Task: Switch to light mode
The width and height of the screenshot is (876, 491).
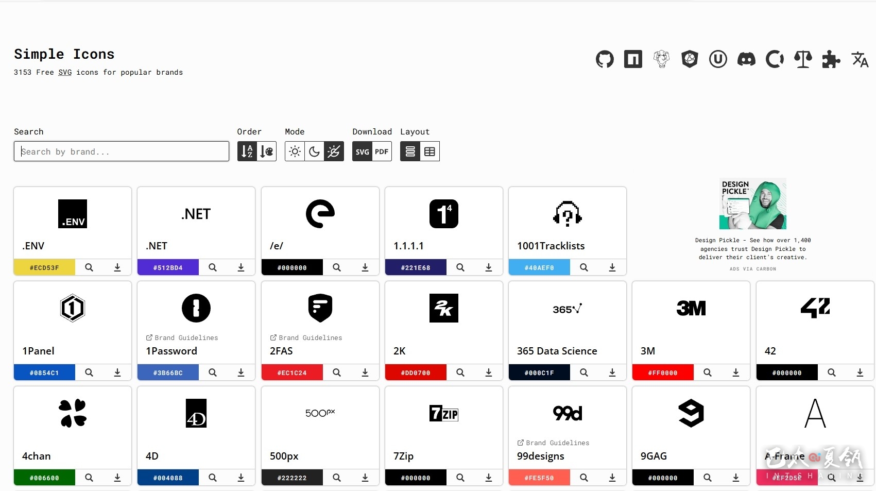Action: pyautogui.click(x=295, y=151)
